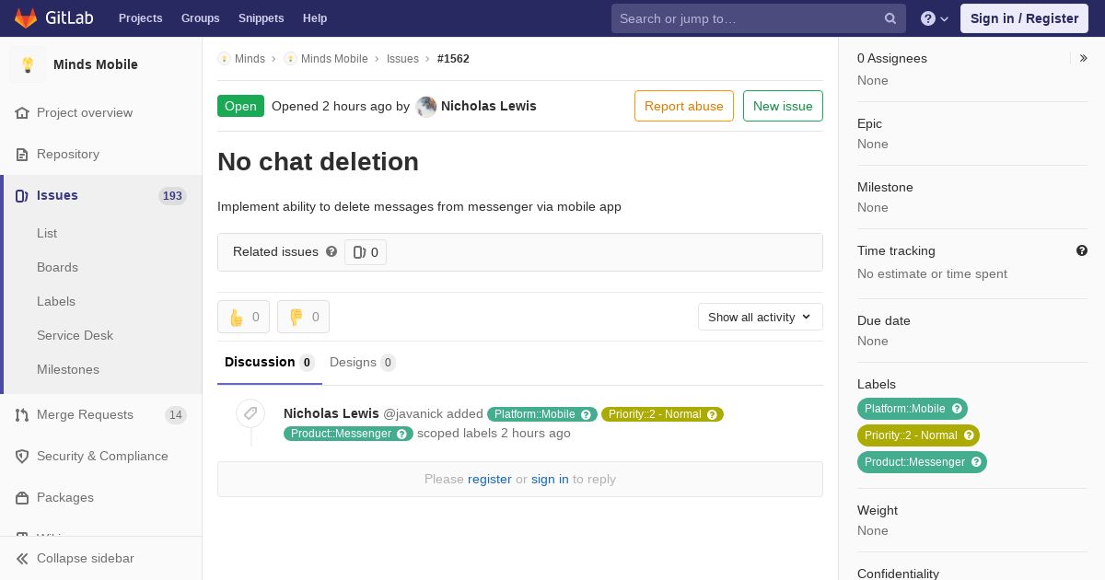Screen dimensions: 1105x580
Task: Open Packages section
Action: [x=65, y=497]
